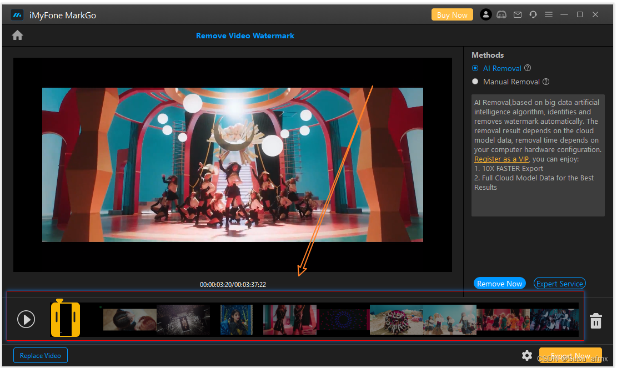Maximize the MarkGo window
Image resolution: width=617 pixels, height=368 pixels.
pyautogui.click(x=580, y=15)
